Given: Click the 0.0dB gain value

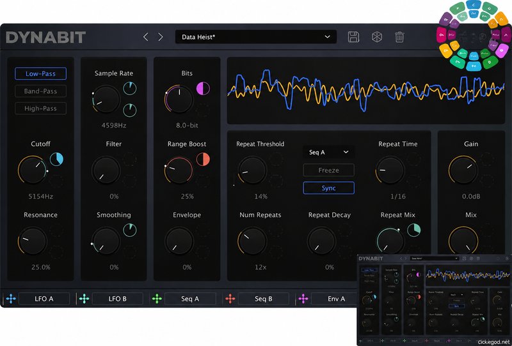Looking at the screenshot, I should click(x=471, y=197).
